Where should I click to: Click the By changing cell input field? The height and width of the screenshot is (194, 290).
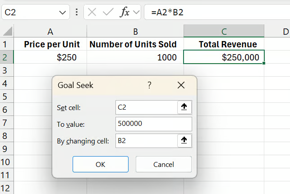point(147,141)
